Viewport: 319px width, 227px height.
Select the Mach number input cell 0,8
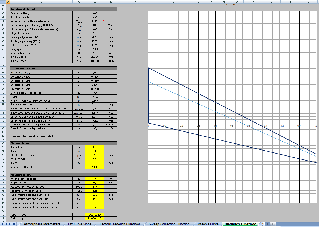tap(95, 159)
